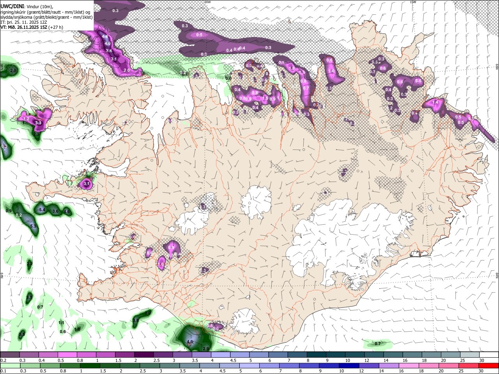
Task: Click the 2.3 rain value in the Westfjords
Action: tap(36, 134)
